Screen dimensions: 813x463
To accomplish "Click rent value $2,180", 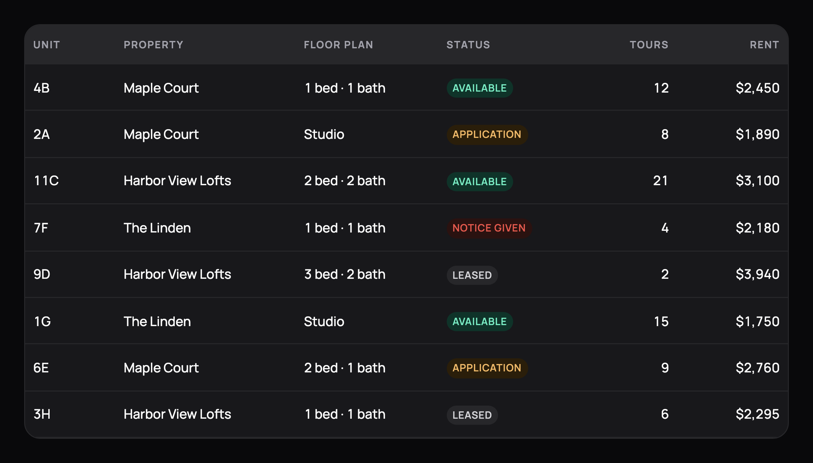I will pos(757,228).
